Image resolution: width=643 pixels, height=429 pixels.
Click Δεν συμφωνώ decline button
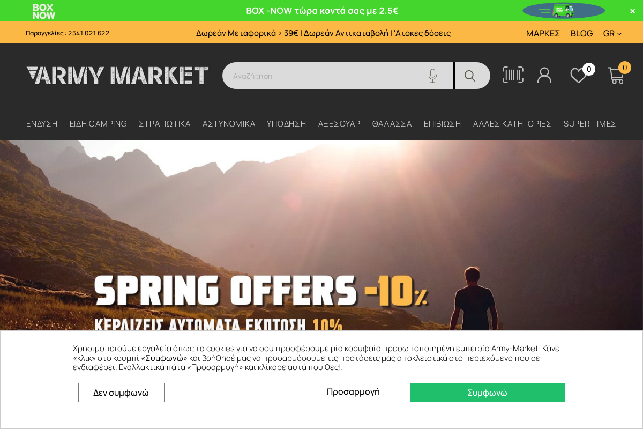pyautogui.click(x=121, y=393)
